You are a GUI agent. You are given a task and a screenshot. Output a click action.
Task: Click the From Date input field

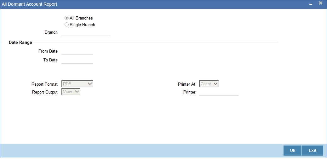click(x=77, y=51)
